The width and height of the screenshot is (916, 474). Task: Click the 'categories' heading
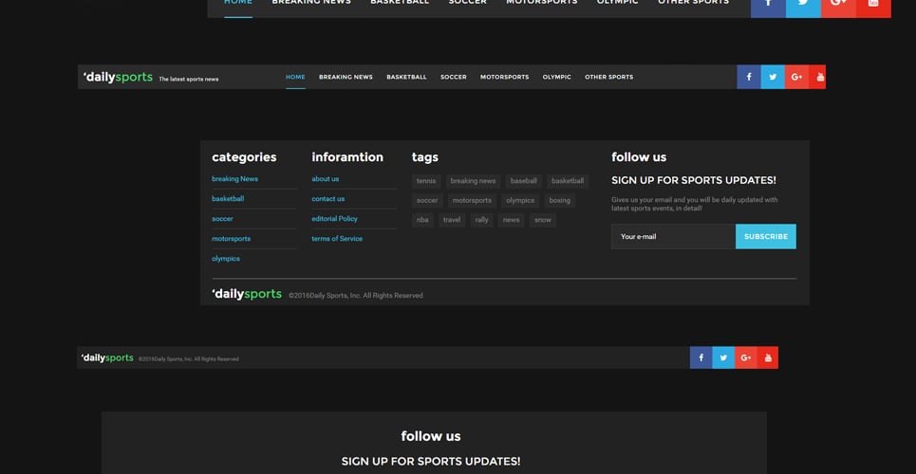tap(244, 157)
